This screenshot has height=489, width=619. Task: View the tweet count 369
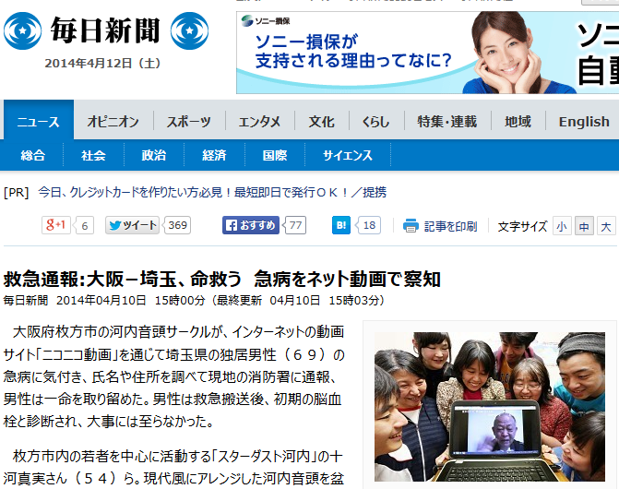point(177,225)
